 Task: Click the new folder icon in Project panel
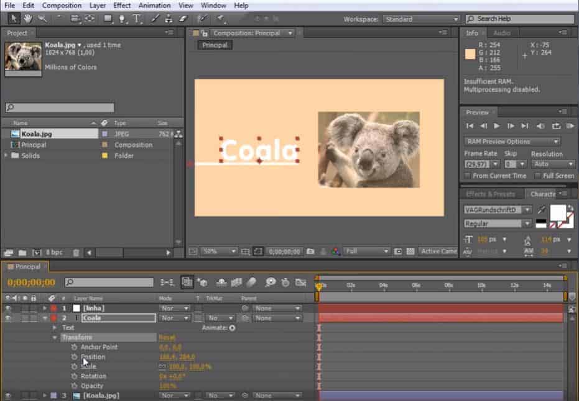[22, 253]
